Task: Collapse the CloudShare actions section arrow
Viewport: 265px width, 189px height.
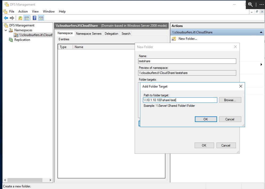Action: point(261,32)
